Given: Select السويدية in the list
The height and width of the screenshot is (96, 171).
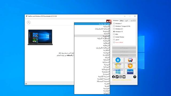Looking at the screenshot, I should point(92,74).
